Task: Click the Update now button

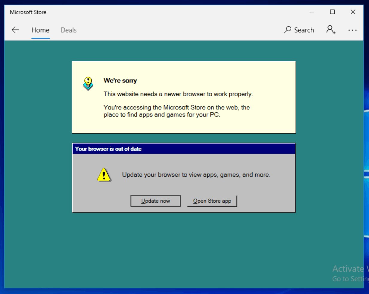Action: click(x=155, y=201)
